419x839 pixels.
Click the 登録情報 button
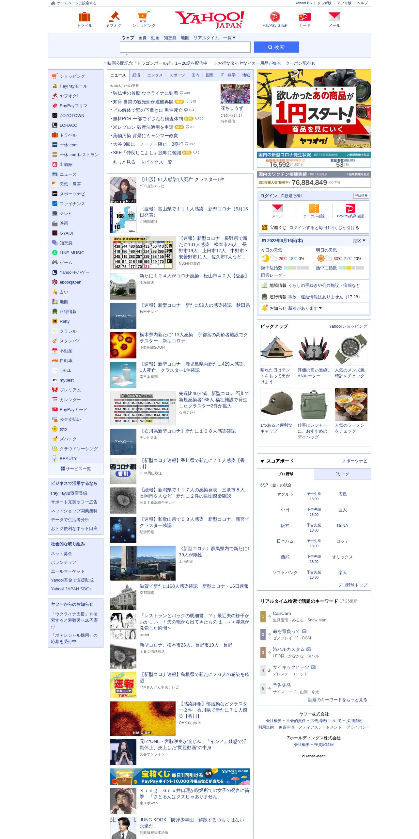pyautogui.click(x=361, y=196)
